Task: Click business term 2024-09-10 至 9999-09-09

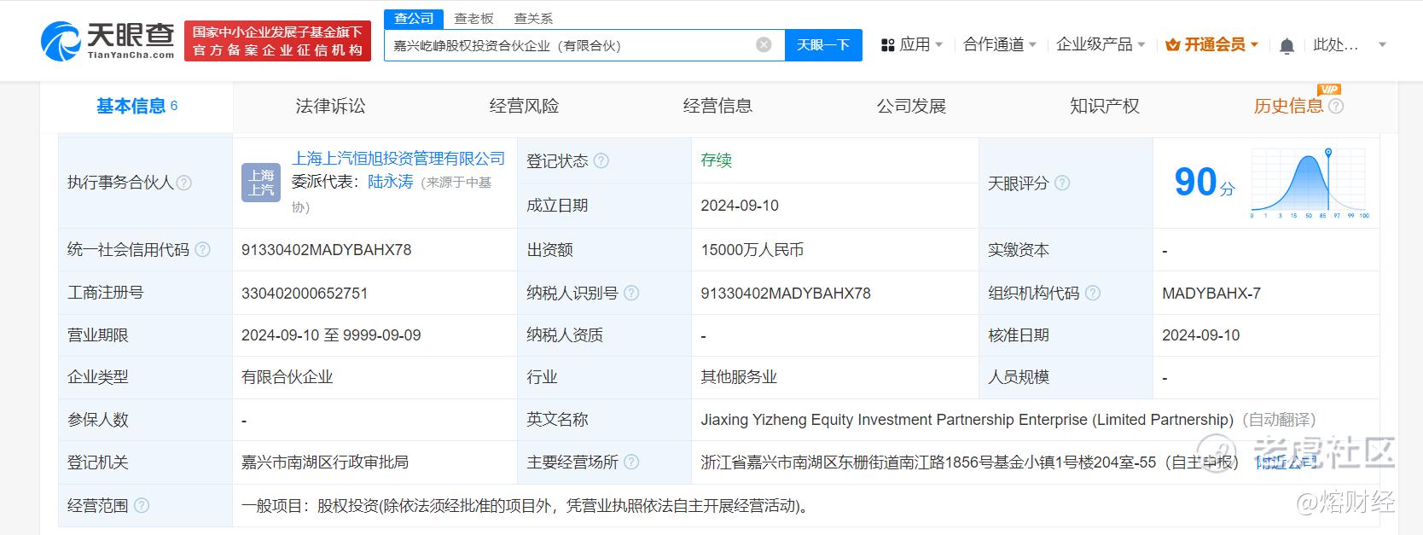Action: click(331, 335)
